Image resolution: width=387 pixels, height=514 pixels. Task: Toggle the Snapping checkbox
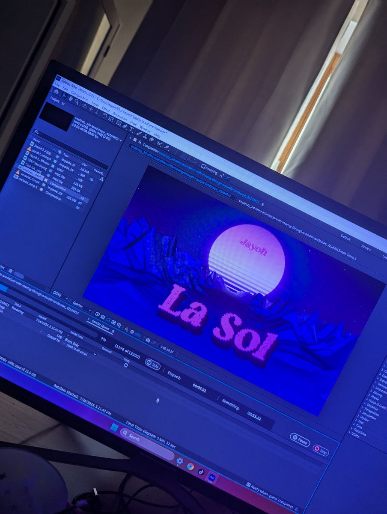203,166
